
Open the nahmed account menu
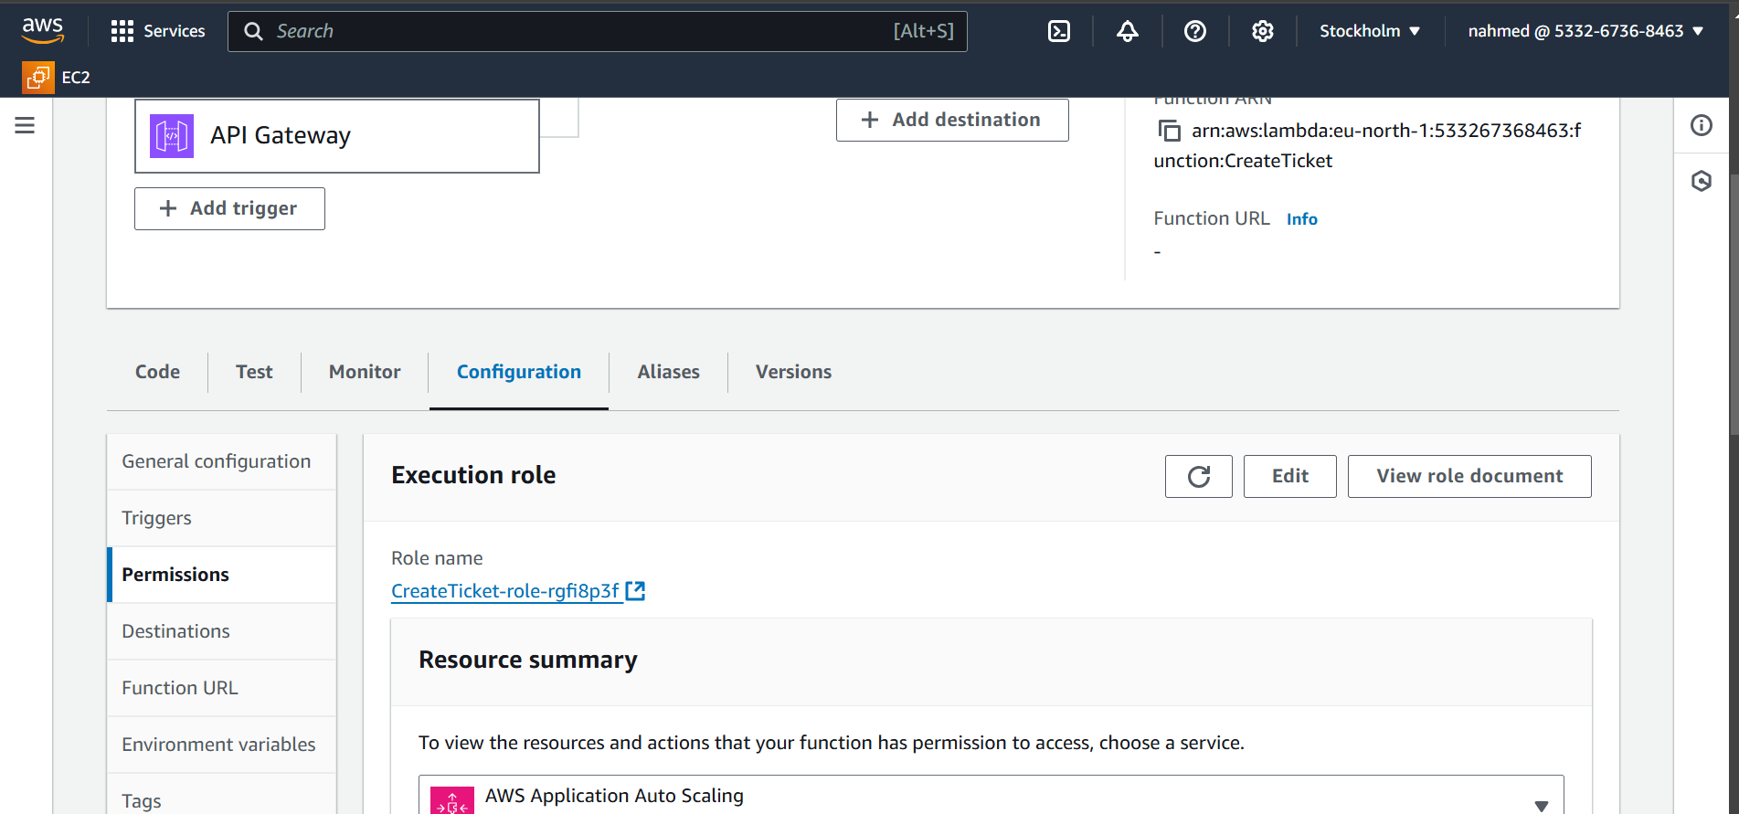pyautogui.click(x=1586, y=31)
